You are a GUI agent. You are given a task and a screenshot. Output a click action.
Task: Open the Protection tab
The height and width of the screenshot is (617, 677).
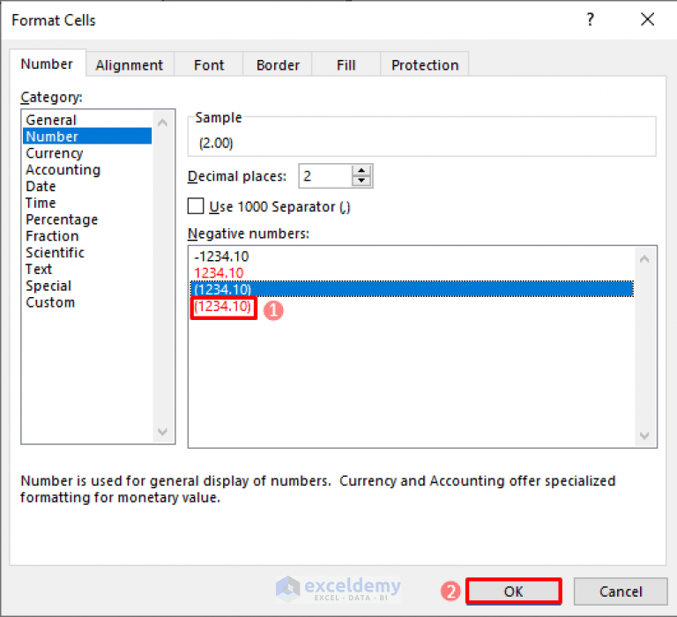pos(425,64)
